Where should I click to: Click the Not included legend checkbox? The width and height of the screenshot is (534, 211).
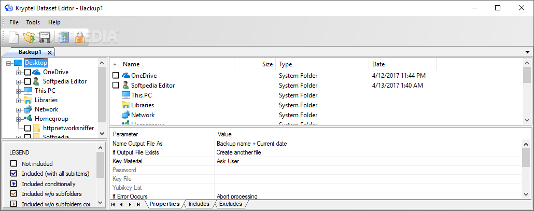[x=13, y=164]
